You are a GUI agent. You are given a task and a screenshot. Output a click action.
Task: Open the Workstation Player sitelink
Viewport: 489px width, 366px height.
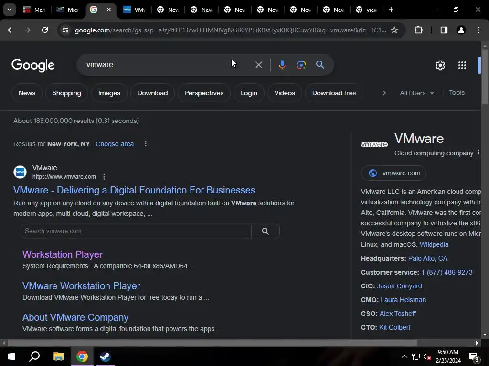coord(63,254)
